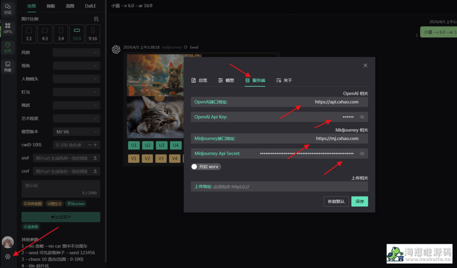Switch to the 混图 tab

(x=70, y=6)
